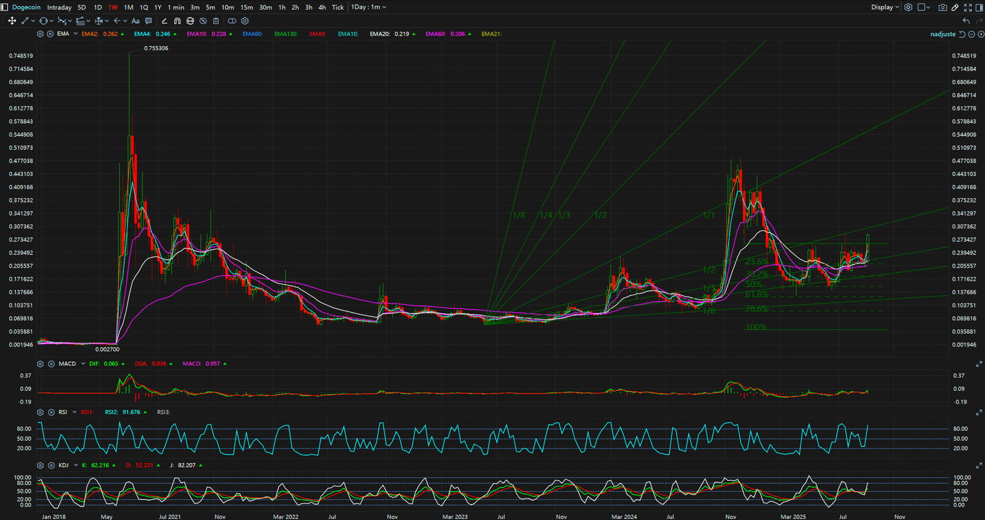Click the nadjuste price adjustment label

pyautogui.click(x=943, y=34)
